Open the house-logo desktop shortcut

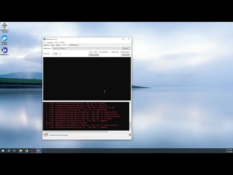click(5, 28)
